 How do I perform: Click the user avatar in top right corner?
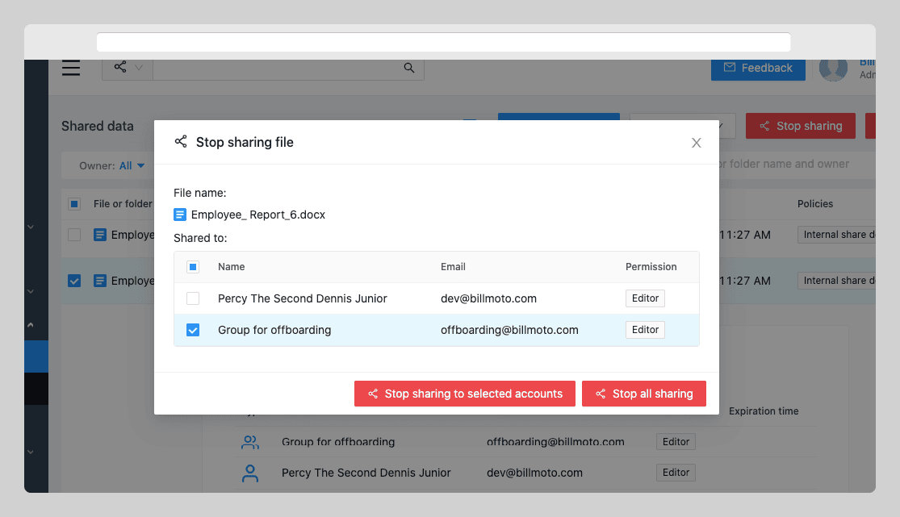click(833, 69)
